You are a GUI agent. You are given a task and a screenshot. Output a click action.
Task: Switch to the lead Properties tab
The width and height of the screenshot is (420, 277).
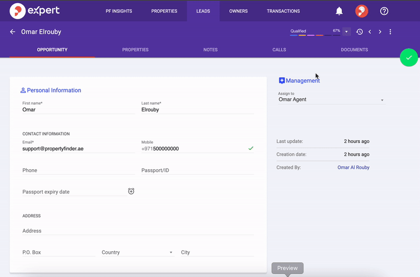(135, 49)
